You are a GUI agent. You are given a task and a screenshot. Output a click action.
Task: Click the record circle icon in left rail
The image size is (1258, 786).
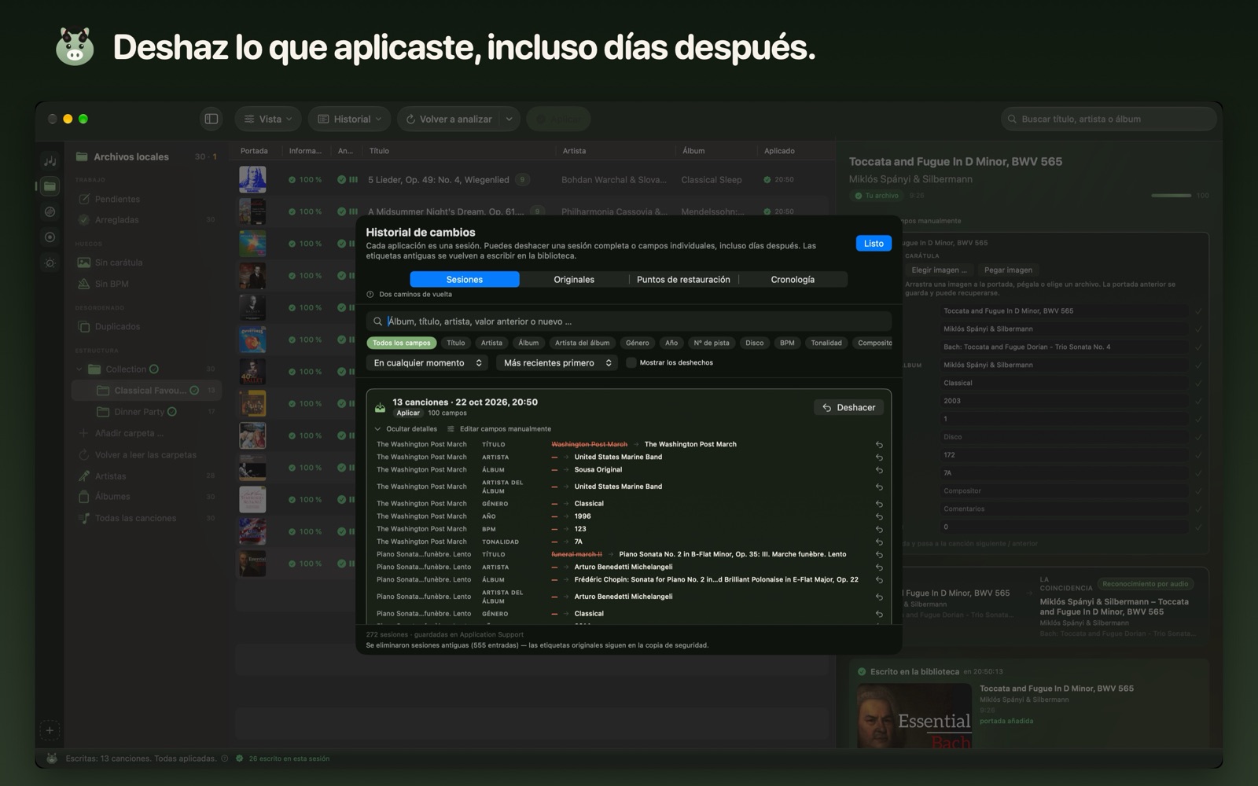[50, 237]
